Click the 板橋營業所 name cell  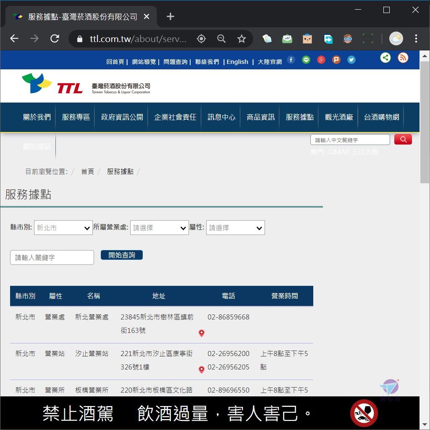(92, 390)
